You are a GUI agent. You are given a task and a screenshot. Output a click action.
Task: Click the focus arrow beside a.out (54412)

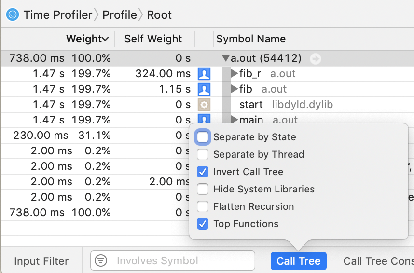(x=316, y=59)
